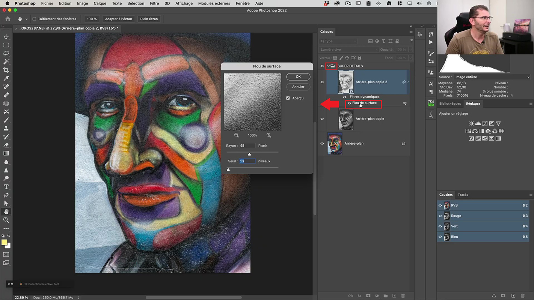
Task: Hide the Arrière-plan copie layer
Action: [322, 119]
